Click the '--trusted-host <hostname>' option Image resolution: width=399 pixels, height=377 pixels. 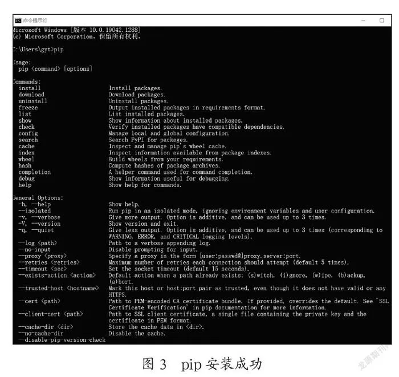click(59, 289)
